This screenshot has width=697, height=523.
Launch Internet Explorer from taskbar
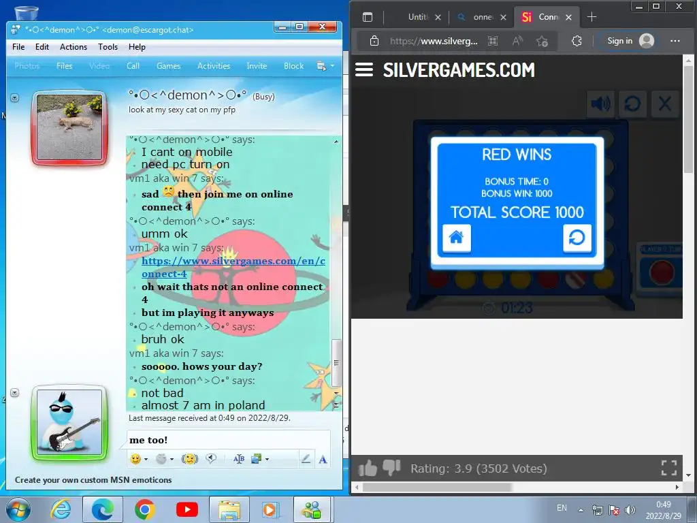pos(61,510)
